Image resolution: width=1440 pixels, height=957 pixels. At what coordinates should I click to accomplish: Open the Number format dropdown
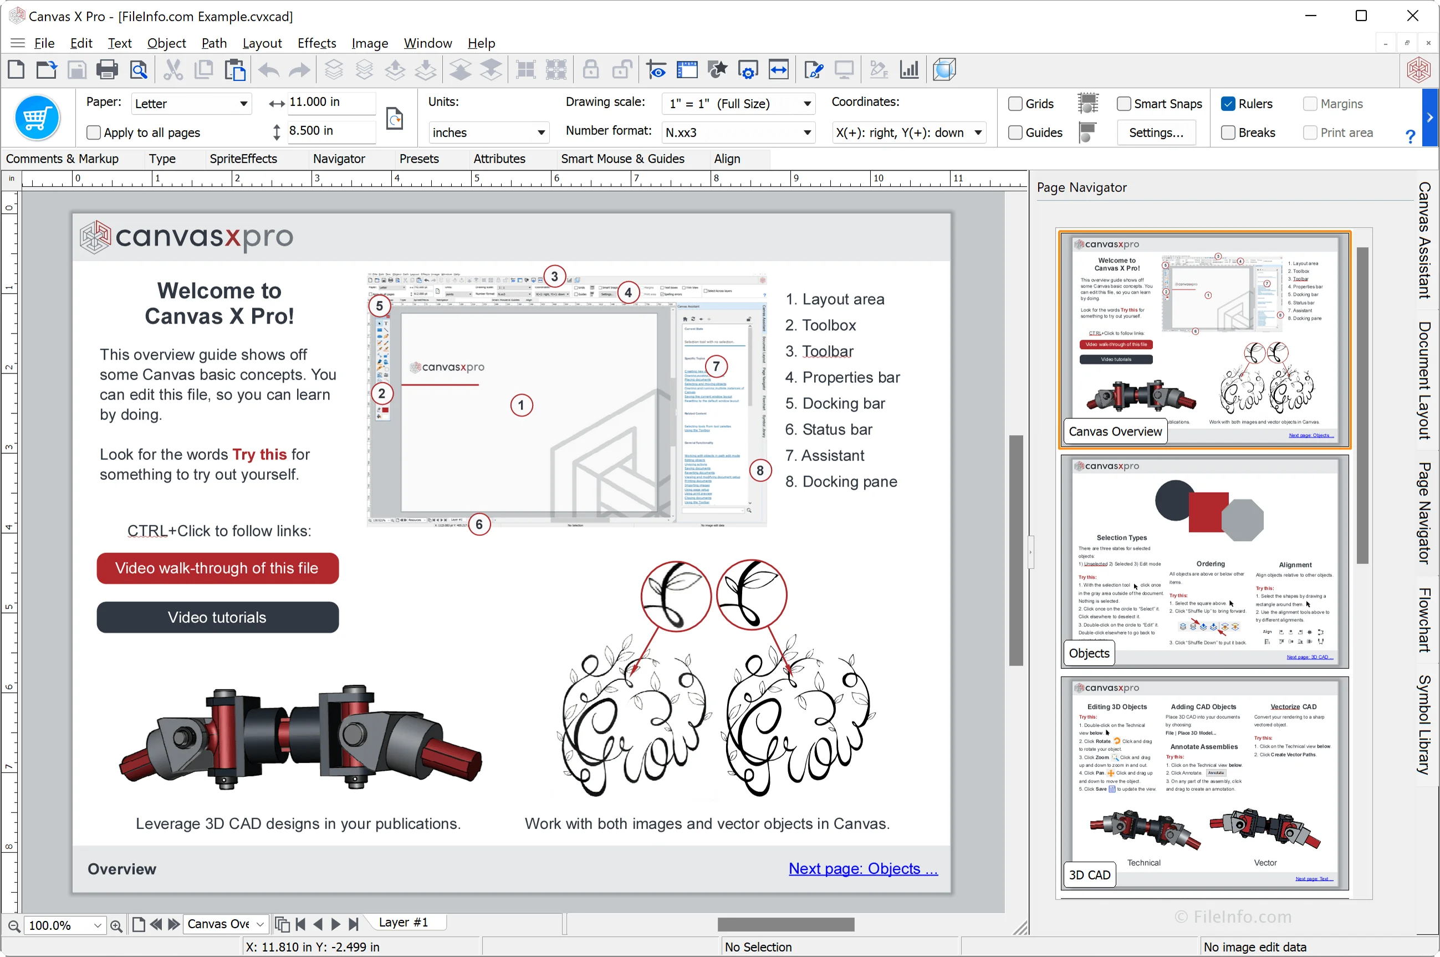tap(807, 132)
